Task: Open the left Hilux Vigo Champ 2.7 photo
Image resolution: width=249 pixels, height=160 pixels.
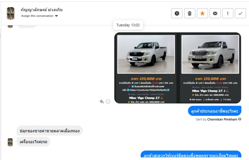Action: pos(146,54)
